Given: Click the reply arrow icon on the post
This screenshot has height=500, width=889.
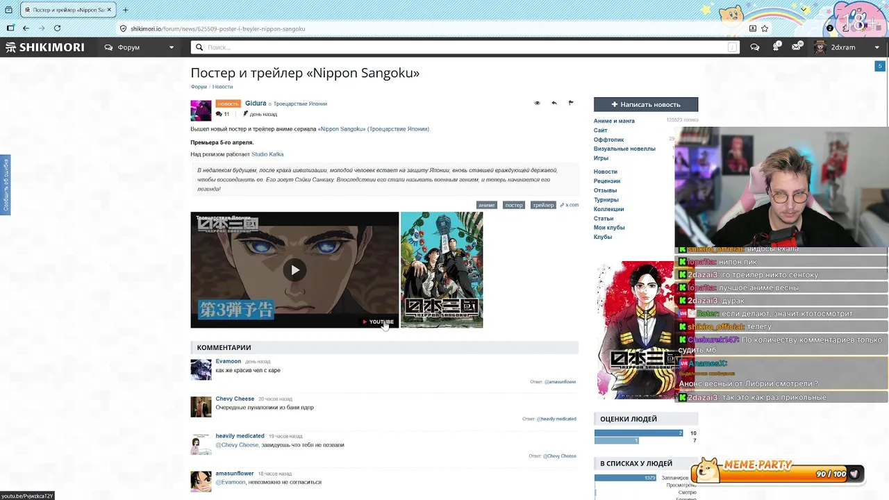Looking at the screenshot, I should click(554, 103).
